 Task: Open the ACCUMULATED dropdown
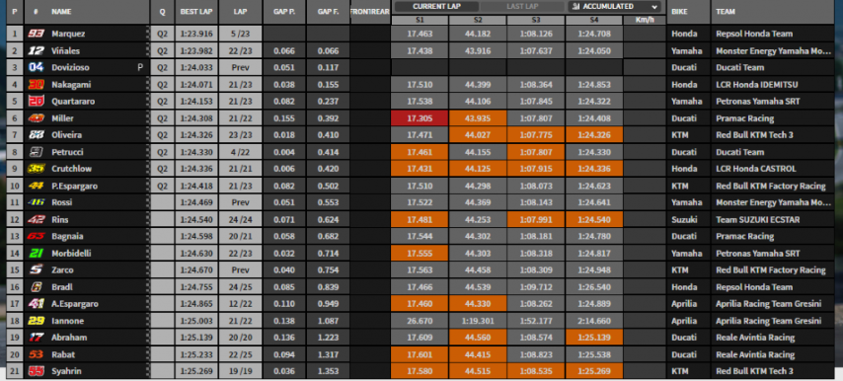coord(616,7)
